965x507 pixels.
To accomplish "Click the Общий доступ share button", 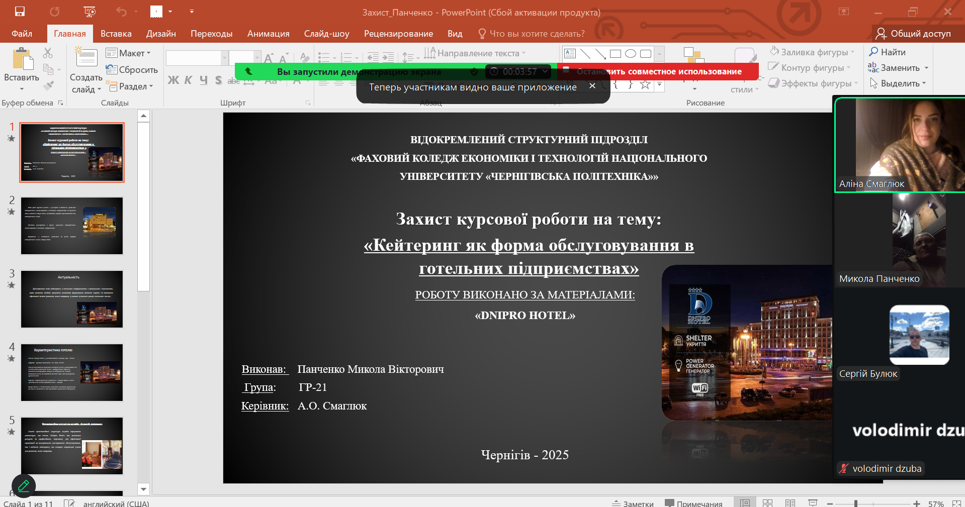I will (913, 34).
